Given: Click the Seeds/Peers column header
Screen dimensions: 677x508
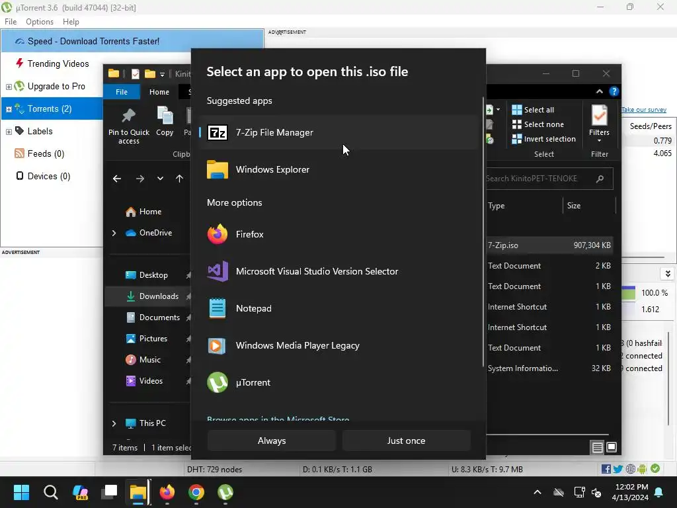Looking at the screenshot, I should (651, 126).
